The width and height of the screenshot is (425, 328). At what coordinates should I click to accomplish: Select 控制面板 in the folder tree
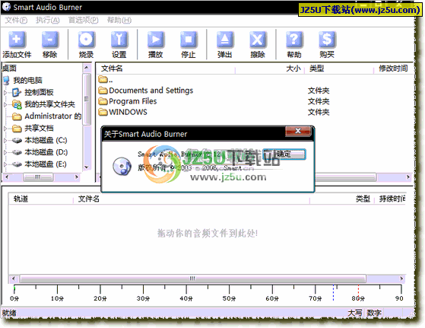39,92
